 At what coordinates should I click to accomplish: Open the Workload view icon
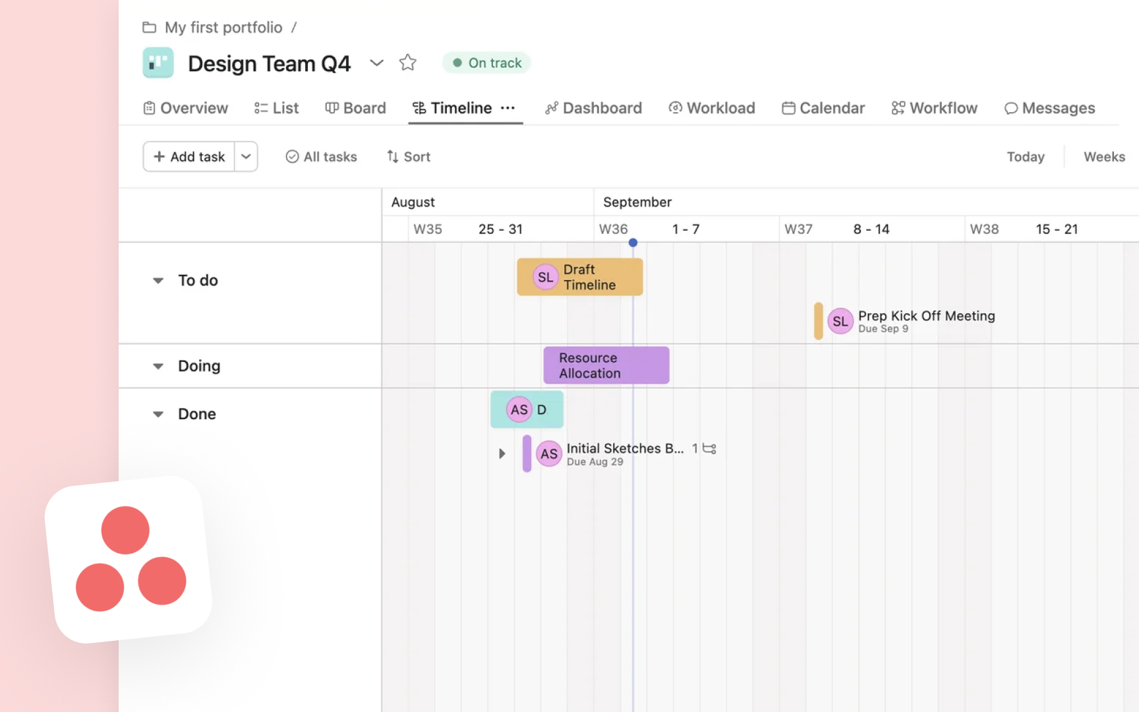(675, 107)
